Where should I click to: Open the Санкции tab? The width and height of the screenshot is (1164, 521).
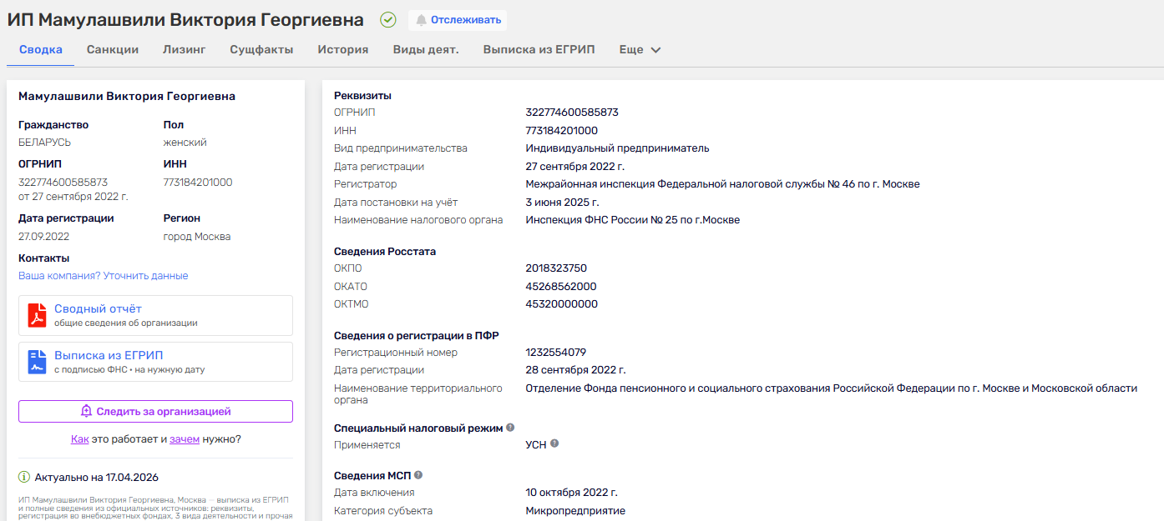113,49
